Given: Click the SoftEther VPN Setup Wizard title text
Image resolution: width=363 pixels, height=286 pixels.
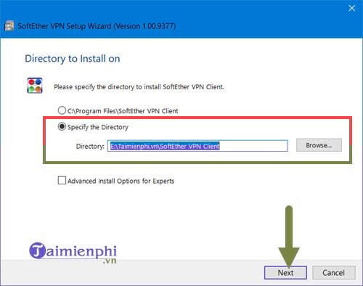Looking at the screenshot, I should pyautogui.click(x=97, y=26).
